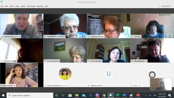Open Task View on the taskbar
Image resolution: width=174 pixels, height=98 pixels.
[63, 95]
